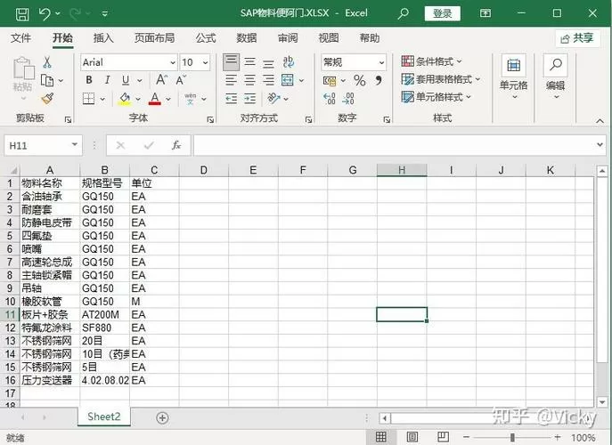Open 套用表格格式 table format menu

coord(441,79)
